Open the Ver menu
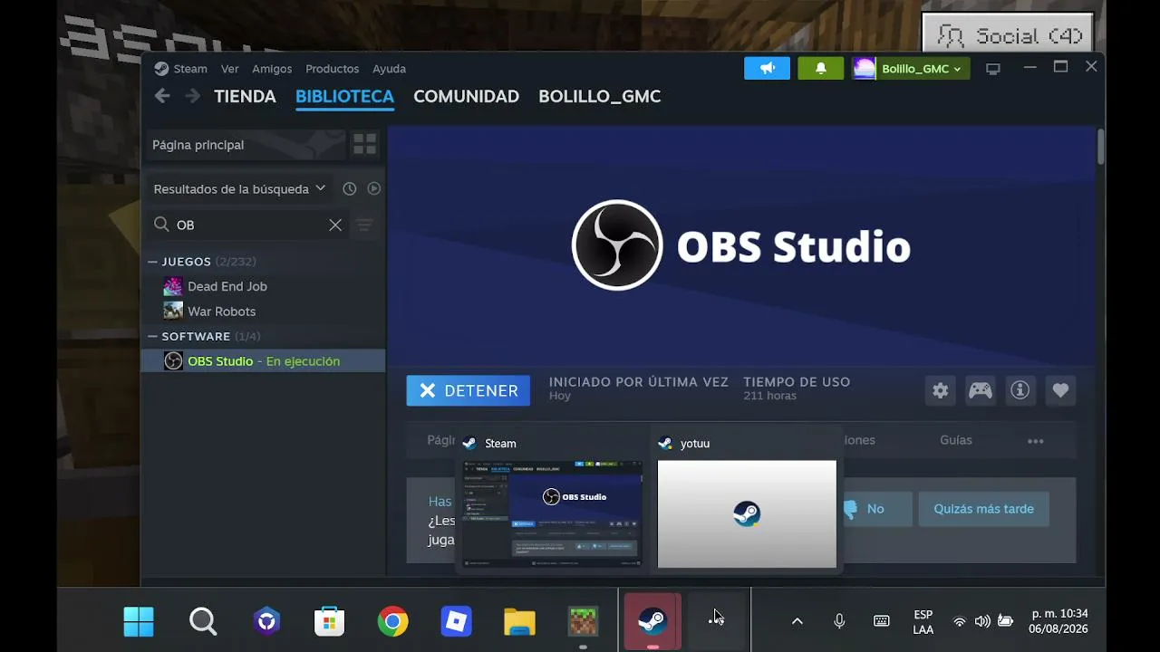Screen dimensions: 1160x652 coord(230,69)
